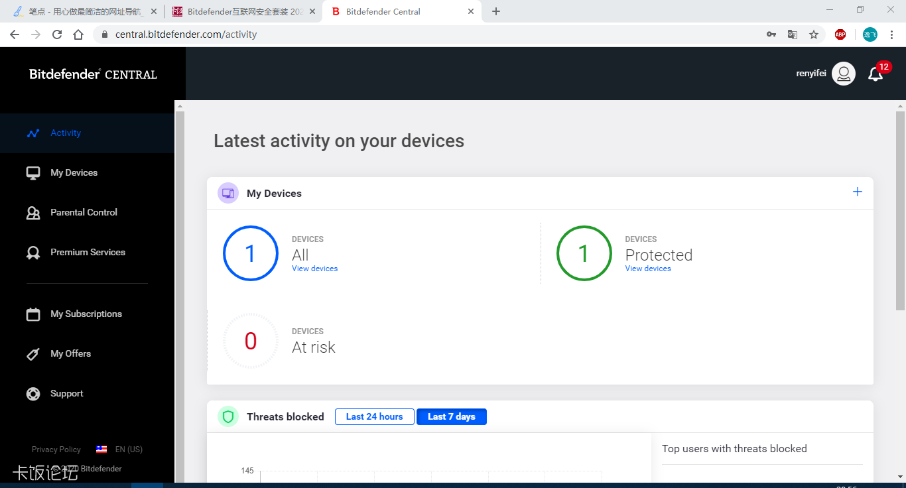Click the Top users with threats blocked heading
Viewport: 906px width, 488px height.
point(734,449)
